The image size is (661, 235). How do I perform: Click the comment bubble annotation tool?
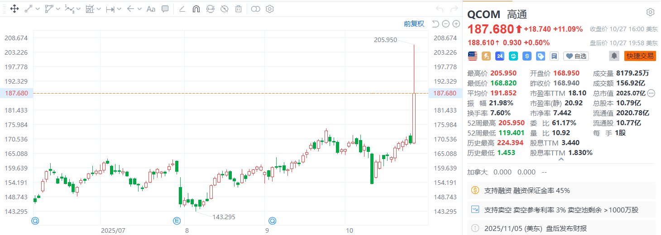click(165, 9)
